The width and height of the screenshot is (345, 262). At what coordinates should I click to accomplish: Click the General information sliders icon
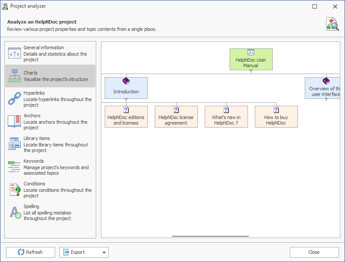(15, 53)
